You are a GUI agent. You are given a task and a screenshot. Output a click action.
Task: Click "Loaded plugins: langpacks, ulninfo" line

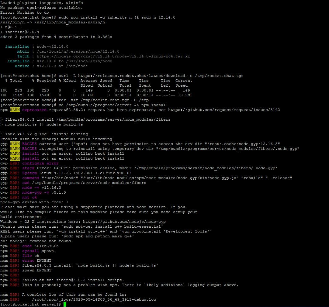pyautogui.click(x=42, y=3)
